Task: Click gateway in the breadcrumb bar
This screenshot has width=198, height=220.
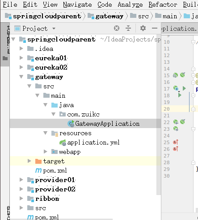Action: pyautogui.click(x=110, y=16)
